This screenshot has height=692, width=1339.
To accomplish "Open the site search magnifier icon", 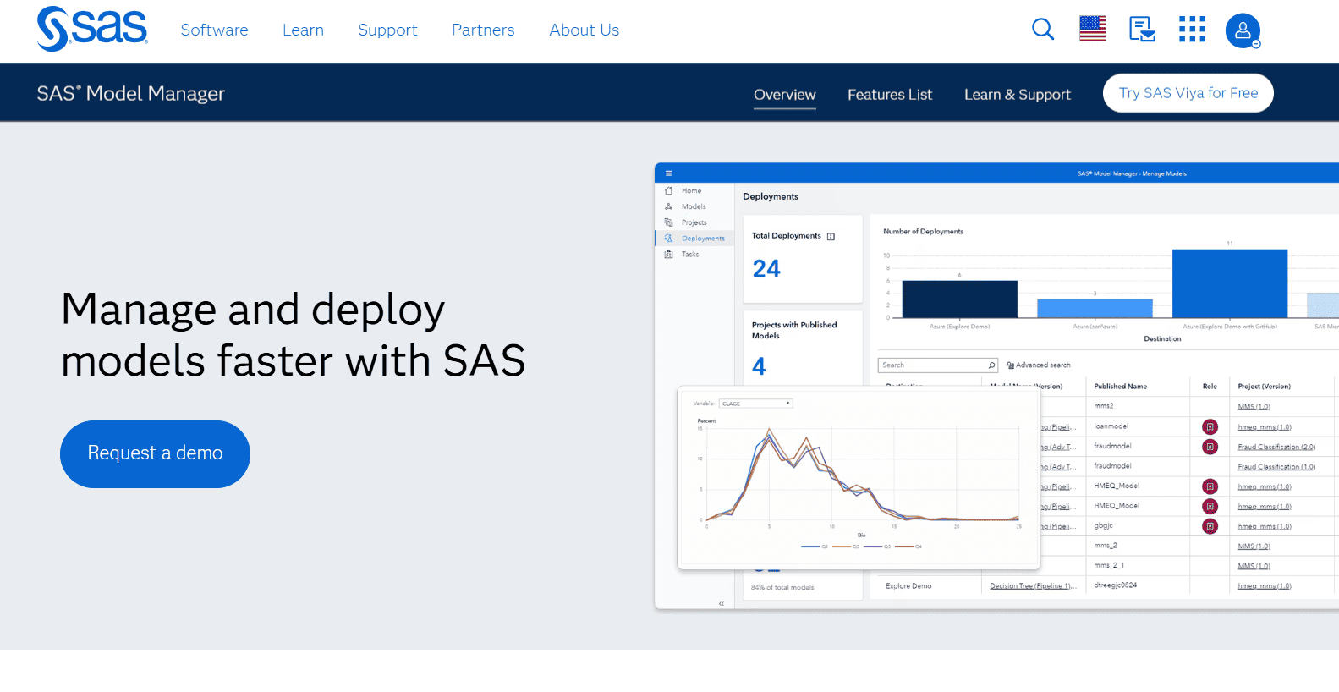I will pyautogui.click(x=1043, y=30).
